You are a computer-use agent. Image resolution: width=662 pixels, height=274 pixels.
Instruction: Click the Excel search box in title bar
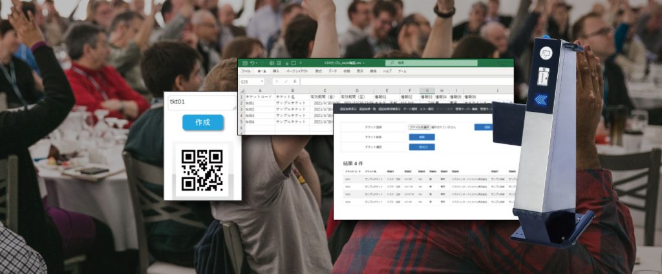431,63
